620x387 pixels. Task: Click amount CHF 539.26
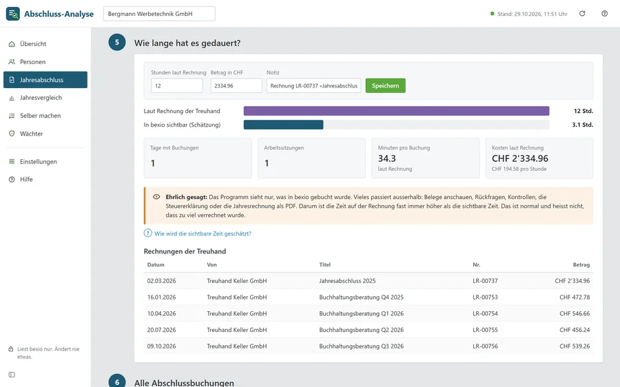575,346
